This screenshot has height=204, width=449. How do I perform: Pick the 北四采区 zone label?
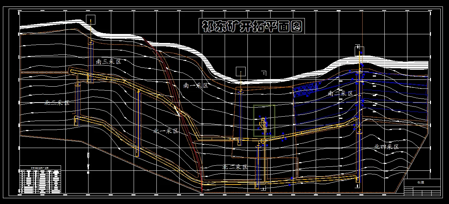tap(386, 147)
